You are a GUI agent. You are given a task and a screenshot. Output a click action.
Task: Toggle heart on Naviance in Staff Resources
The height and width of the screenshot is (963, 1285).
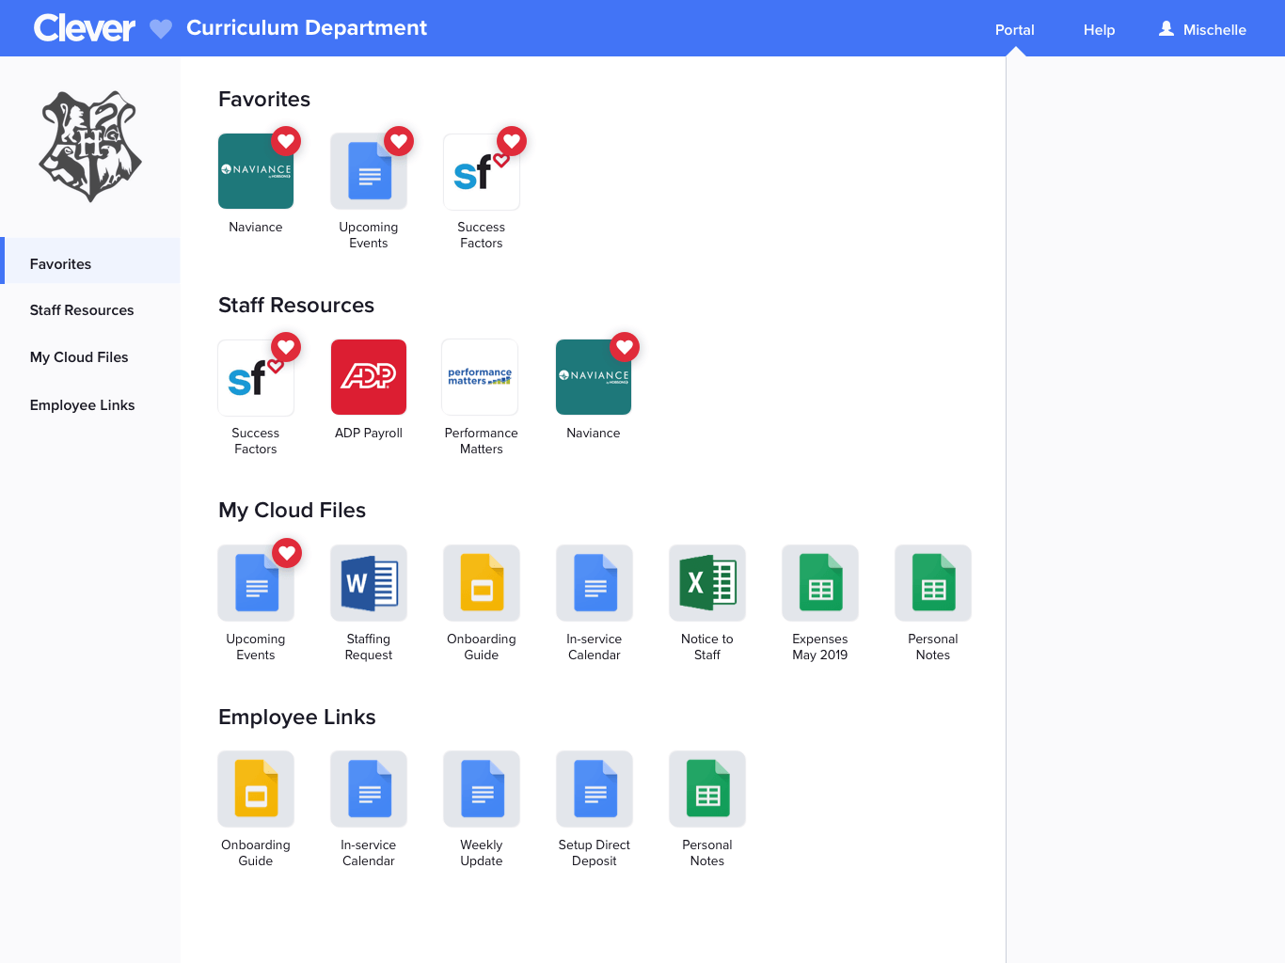pos(625,347)
